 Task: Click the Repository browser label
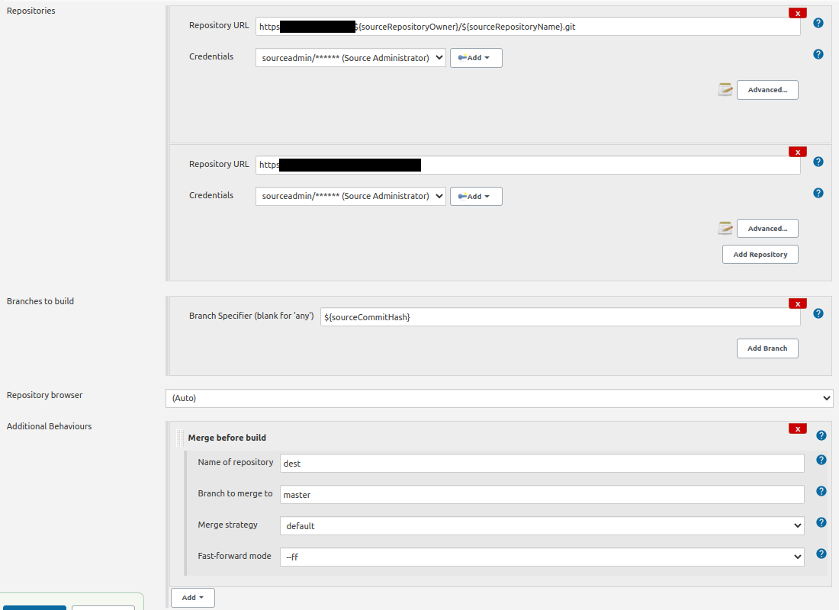click(x=44, y=396)
